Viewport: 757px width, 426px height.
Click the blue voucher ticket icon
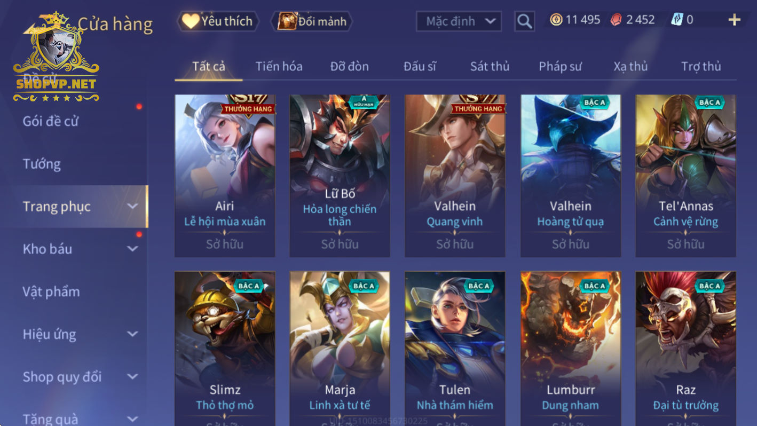676,20
